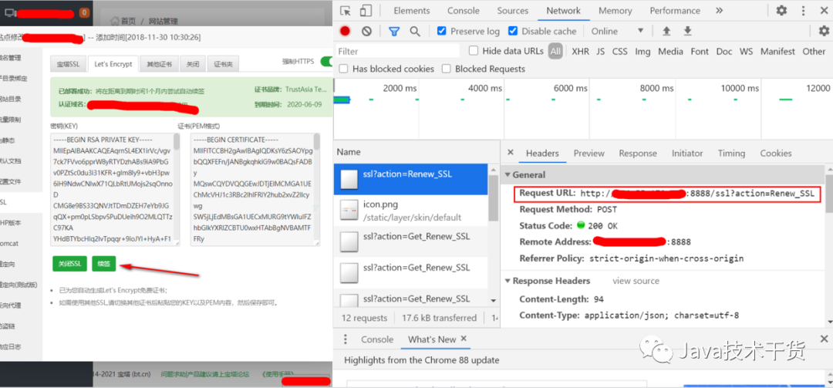Open Cookies tab of request

(x=776, y=153)
